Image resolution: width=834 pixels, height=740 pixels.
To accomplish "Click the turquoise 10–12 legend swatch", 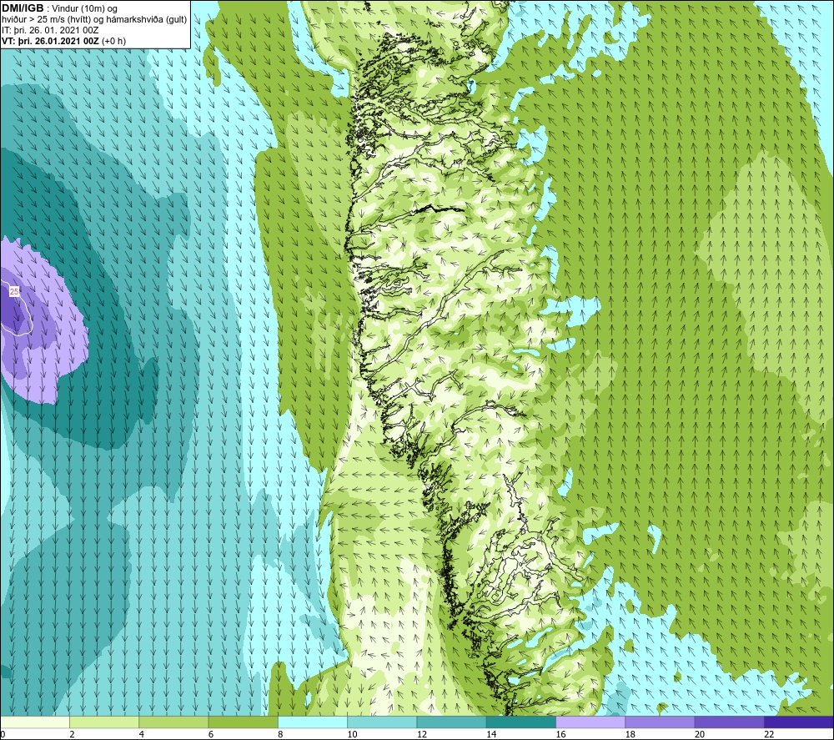I will pyautogui.click(x=382, y=722).
